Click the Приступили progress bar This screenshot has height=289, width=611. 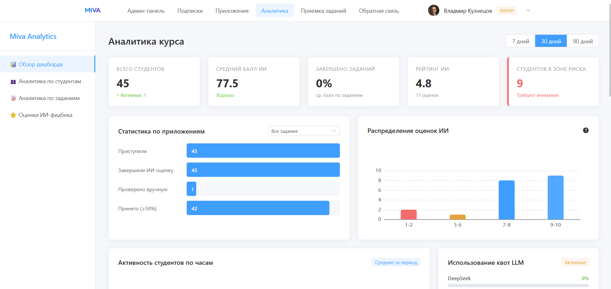tap(263, 151)
